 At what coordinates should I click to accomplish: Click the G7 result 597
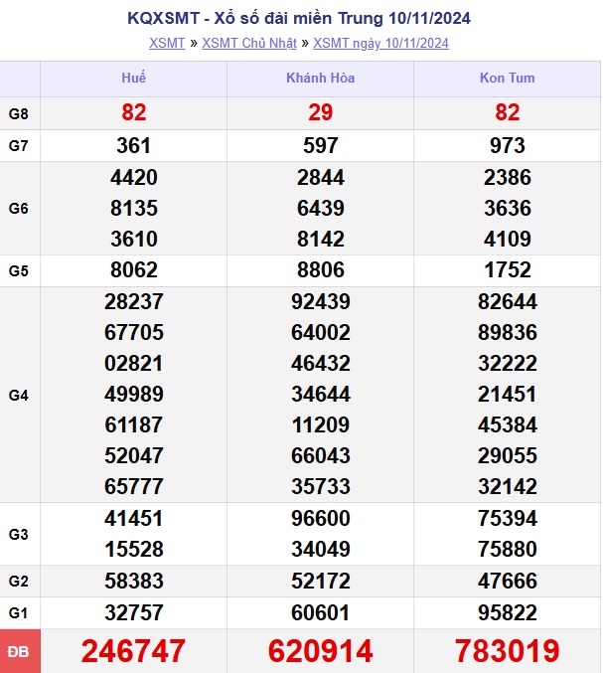click(x=320, y=146)
